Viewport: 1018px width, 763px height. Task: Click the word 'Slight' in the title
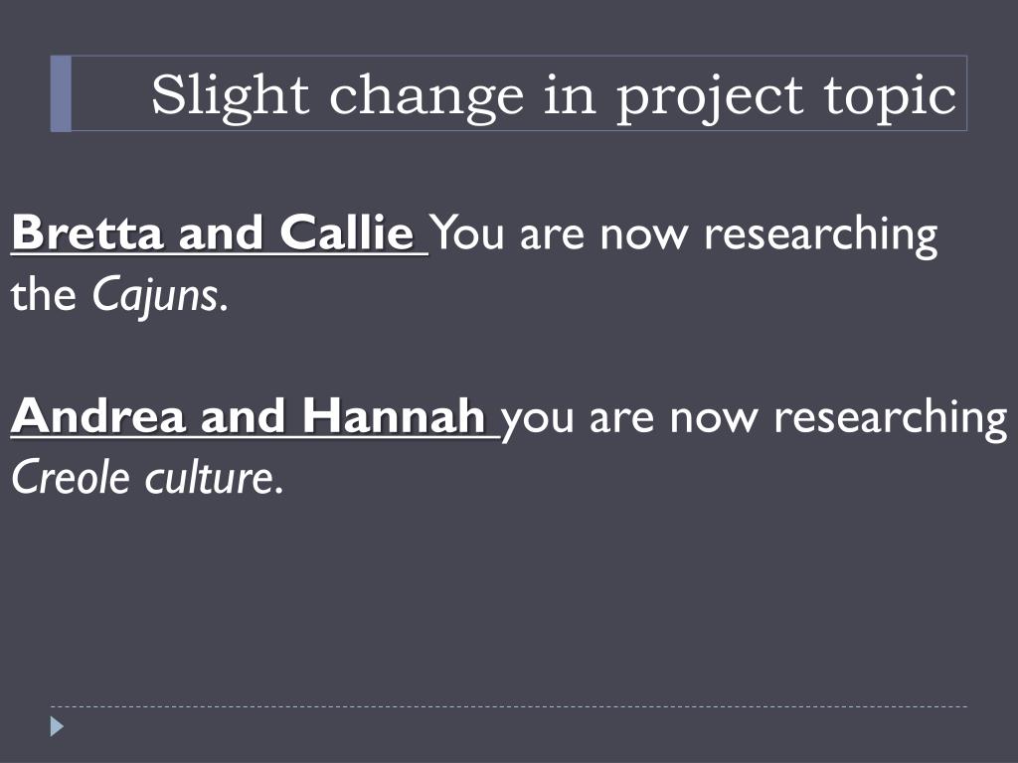230,96
